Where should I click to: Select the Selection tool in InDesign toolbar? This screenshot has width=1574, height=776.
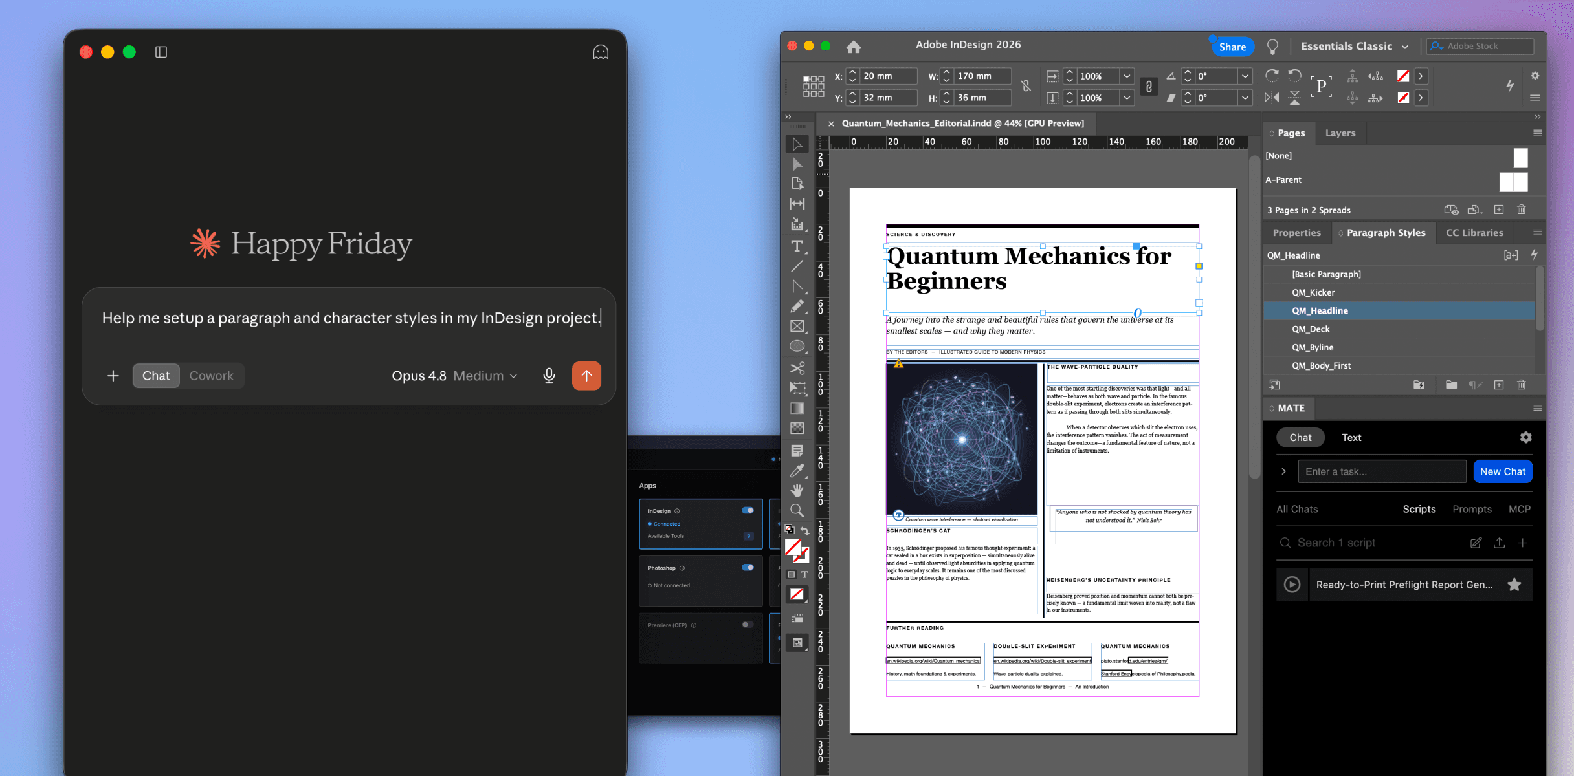797,144
